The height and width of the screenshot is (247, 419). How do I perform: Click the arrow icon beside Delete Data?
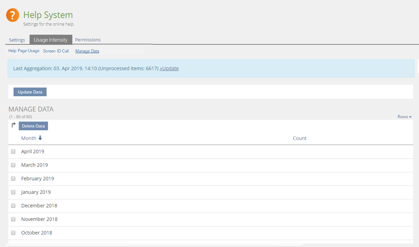coord(14,125)
